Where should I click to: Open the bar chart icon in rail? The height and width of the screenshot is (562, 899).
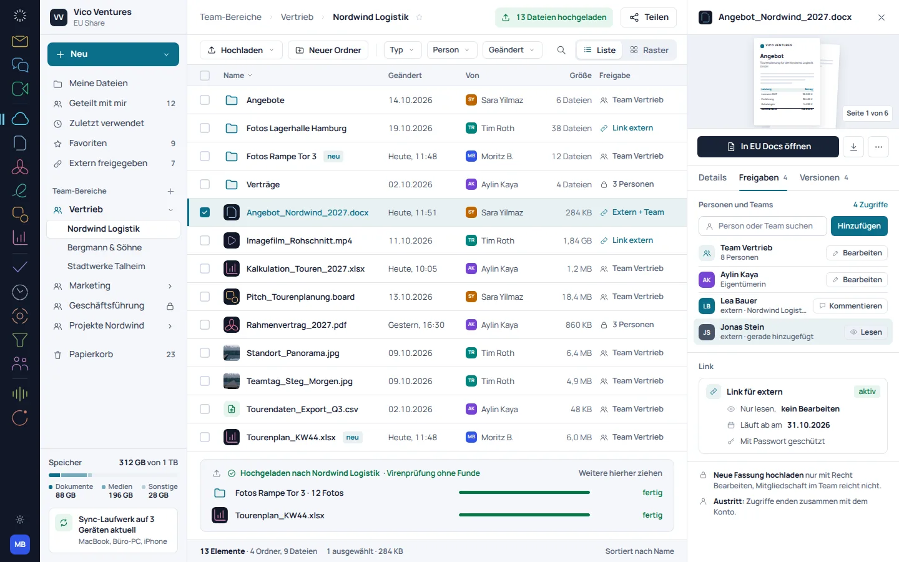(x=20, y=237)
